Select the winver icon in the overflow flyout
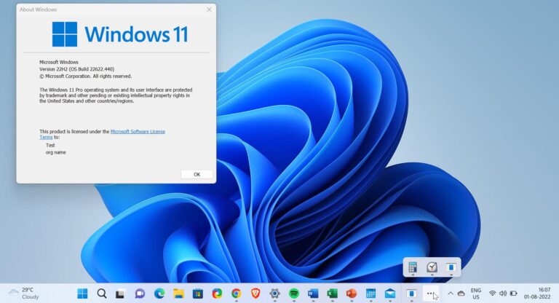 click(x=451, y=267)
